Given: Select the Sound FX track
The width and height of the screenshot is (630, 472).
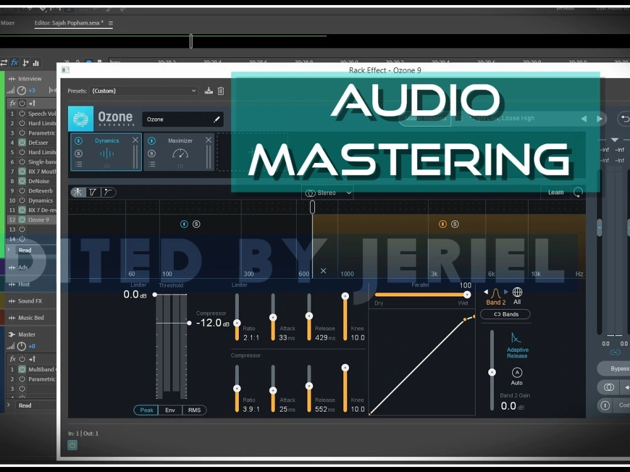Looking at the screenshot, I should (x=30, y=301).
